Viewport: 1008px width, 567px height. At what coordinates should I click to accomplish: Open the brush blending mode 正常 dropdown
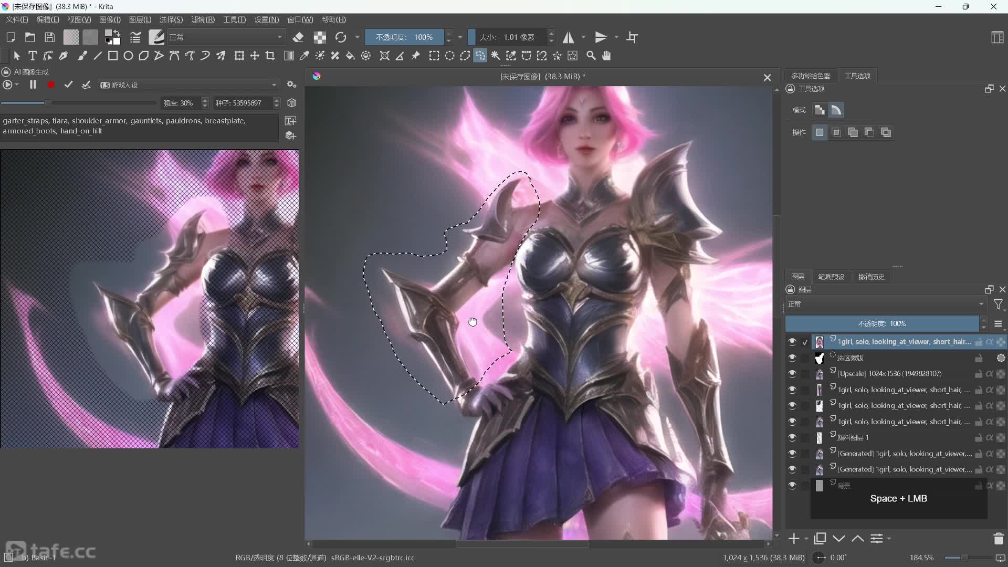[226, 37]
